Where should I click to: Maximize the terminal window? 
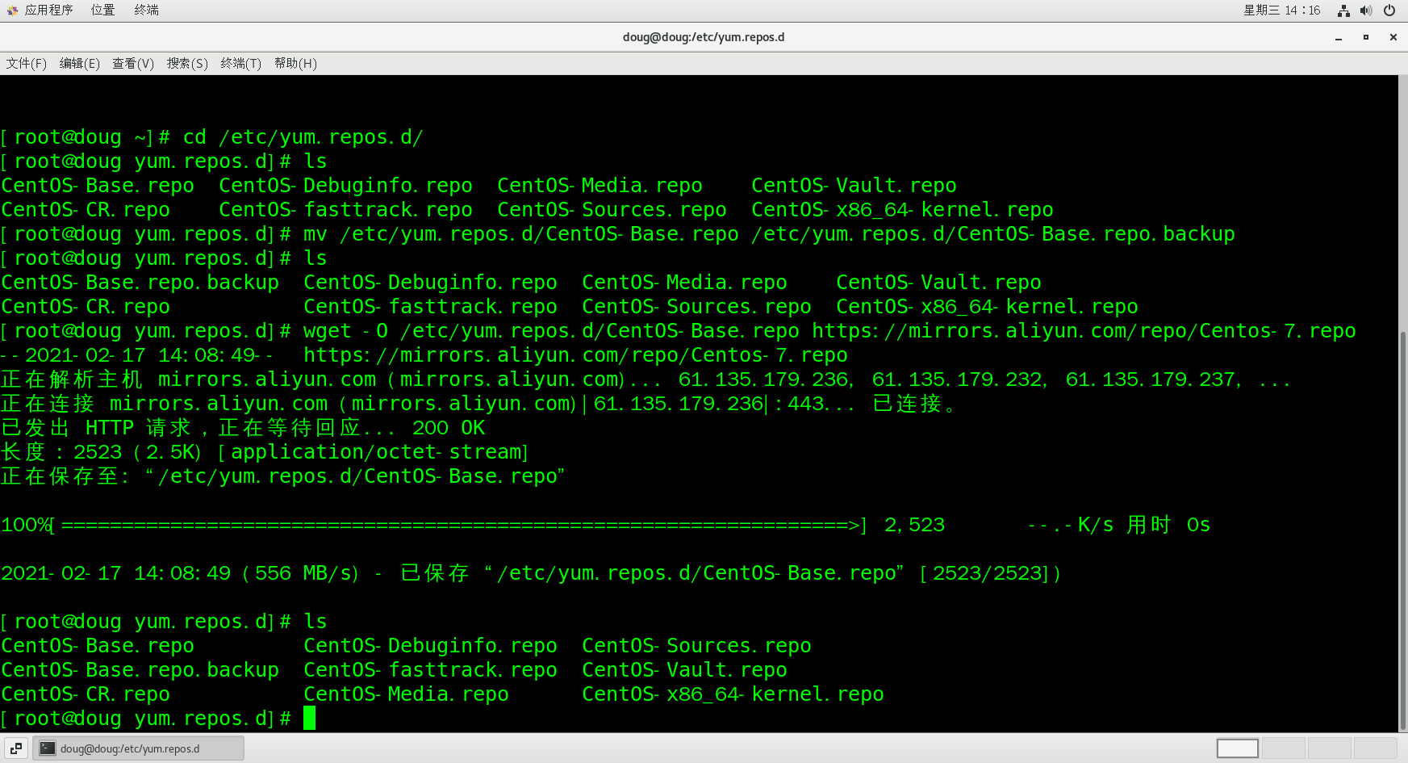[1366, 37]
